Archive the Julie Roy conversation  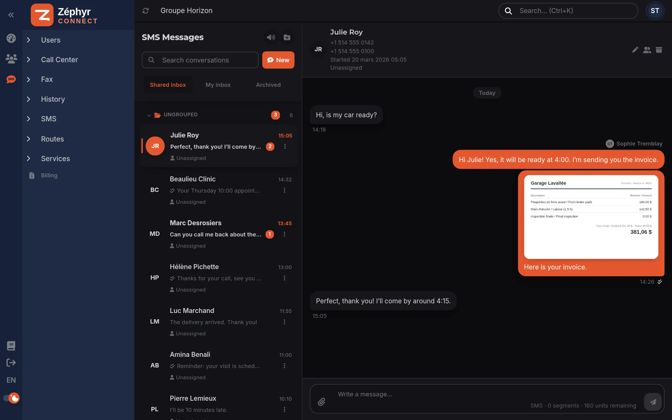[x=659, y=50]
